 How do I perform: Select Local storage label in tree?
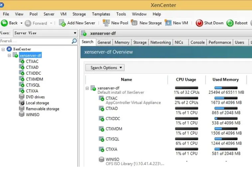37,103
